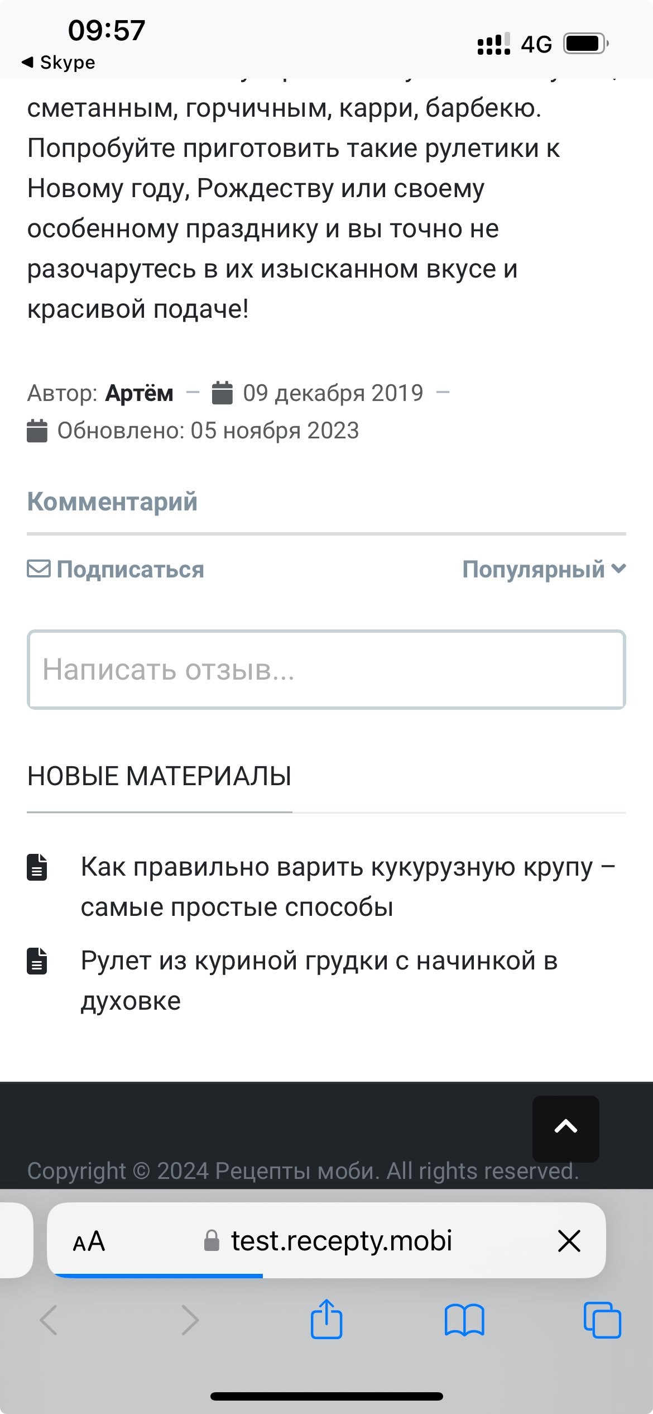653x1414 pixels.
Task: Tap the publication calendar icon near 09 декабря
Action: (x=222, y=393)
